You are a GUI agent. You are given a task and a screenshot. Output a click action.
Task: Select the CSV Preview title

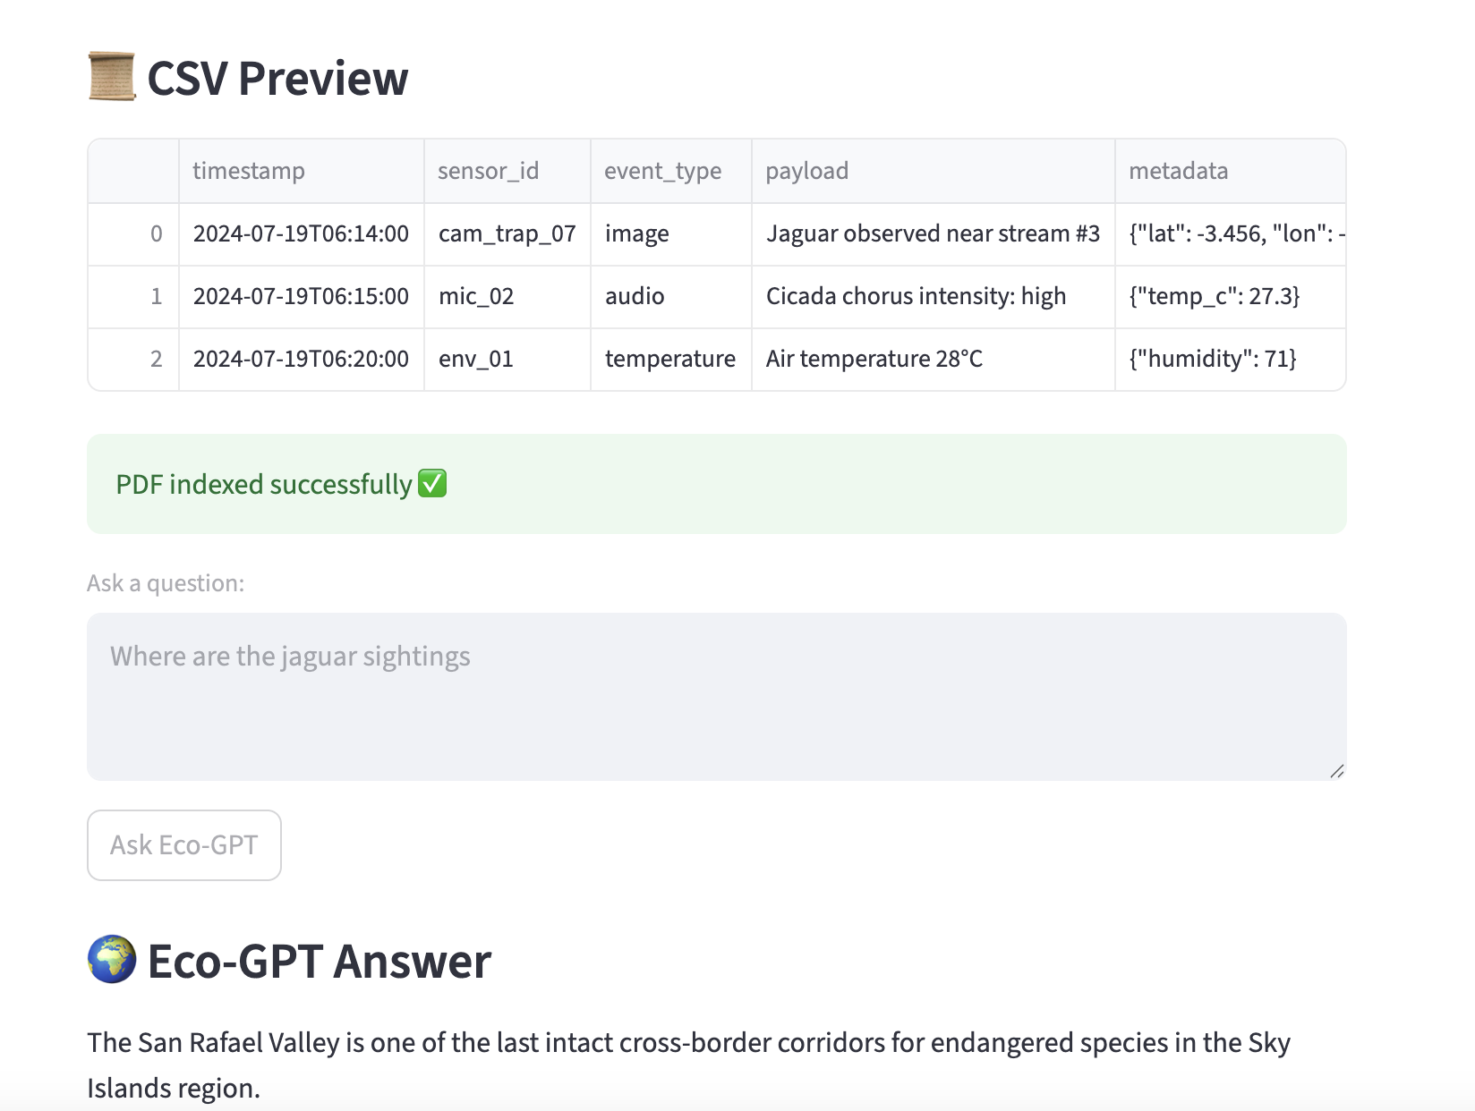point(277,78)
